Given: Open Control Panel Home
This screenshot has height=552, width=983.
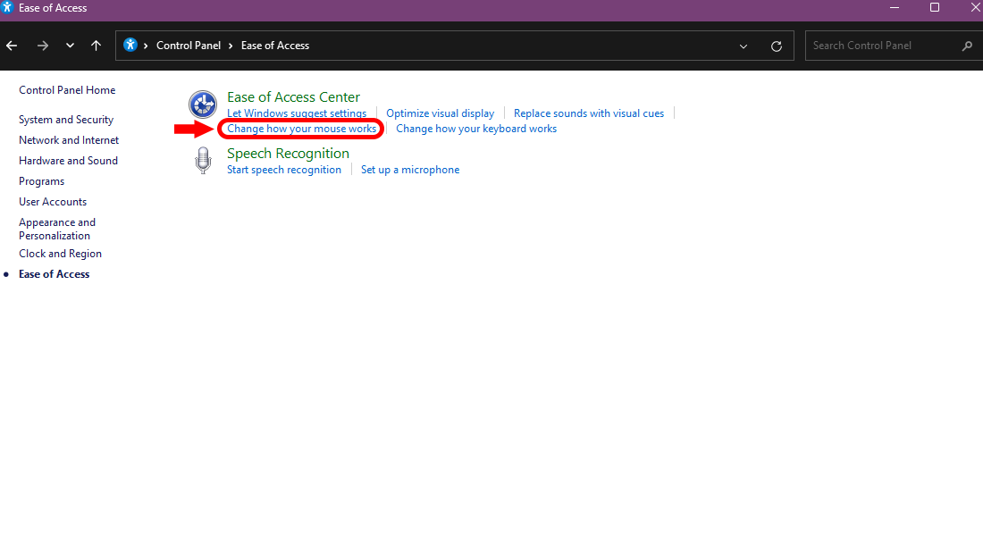Looking at the screenshot, I should [67, 90].
